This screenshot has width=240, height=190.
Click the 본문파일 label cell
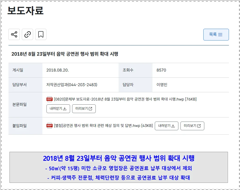click(x=25, y=105)
